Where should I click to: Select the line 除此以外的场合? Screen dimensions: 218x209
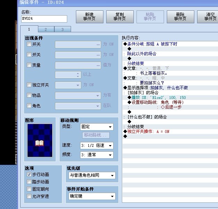(x=170, y=54)
